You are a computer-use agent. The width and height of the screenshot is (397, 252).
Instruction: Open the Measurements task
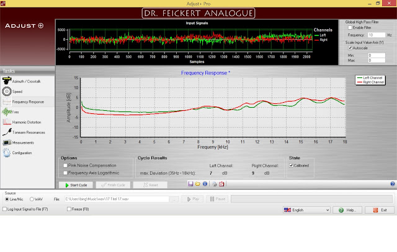pos(27,142)
